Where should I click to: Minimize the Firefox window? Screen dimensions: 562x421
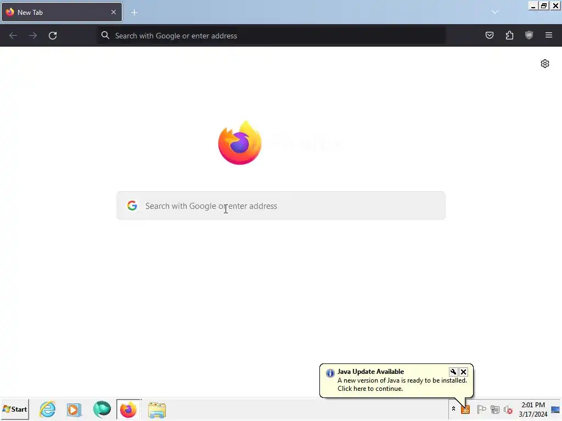533,5
